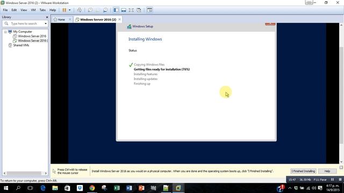Open the View menu
The height and width of the screenshot is (193, 344).
coord(24,10)
